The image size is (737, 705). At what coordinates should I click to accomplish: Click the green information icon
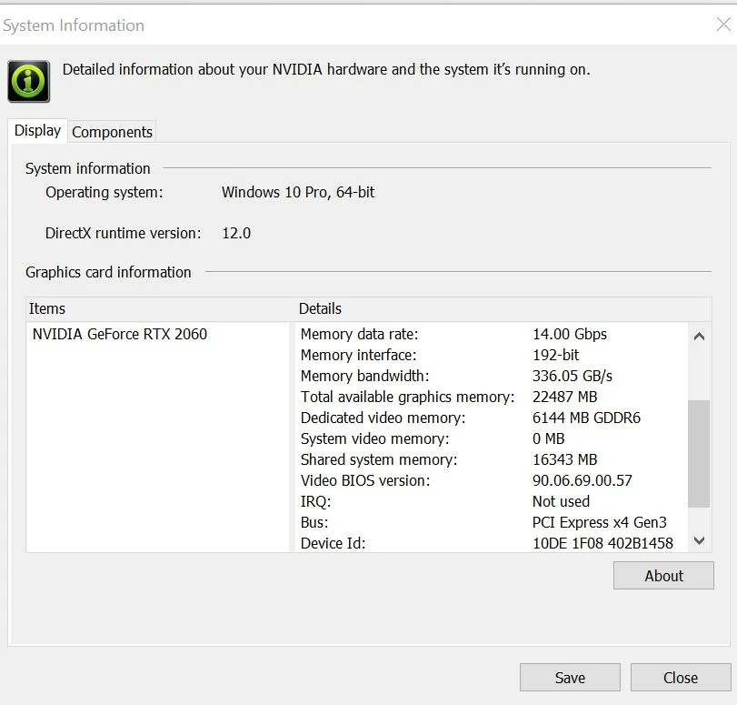[x=29, y=82]
